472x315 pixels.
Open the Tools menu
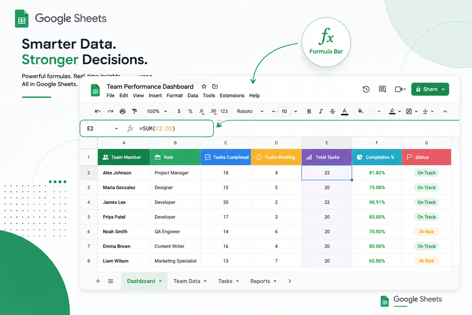point(209,96)
